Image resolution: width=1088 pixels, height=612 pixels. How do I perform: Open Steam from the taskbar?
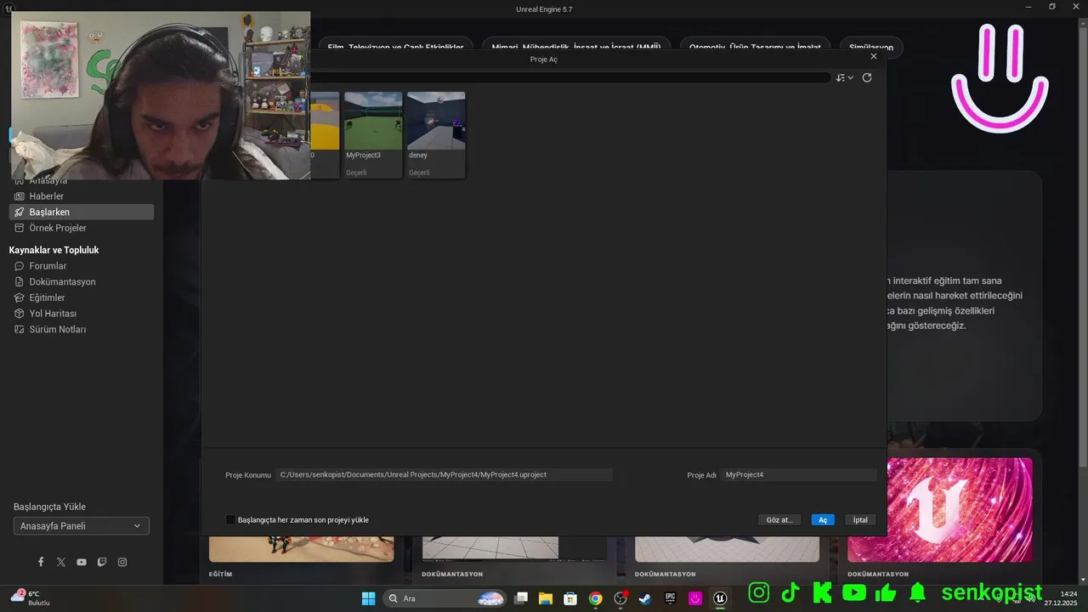pyautogui.click(x=645, y=598)
